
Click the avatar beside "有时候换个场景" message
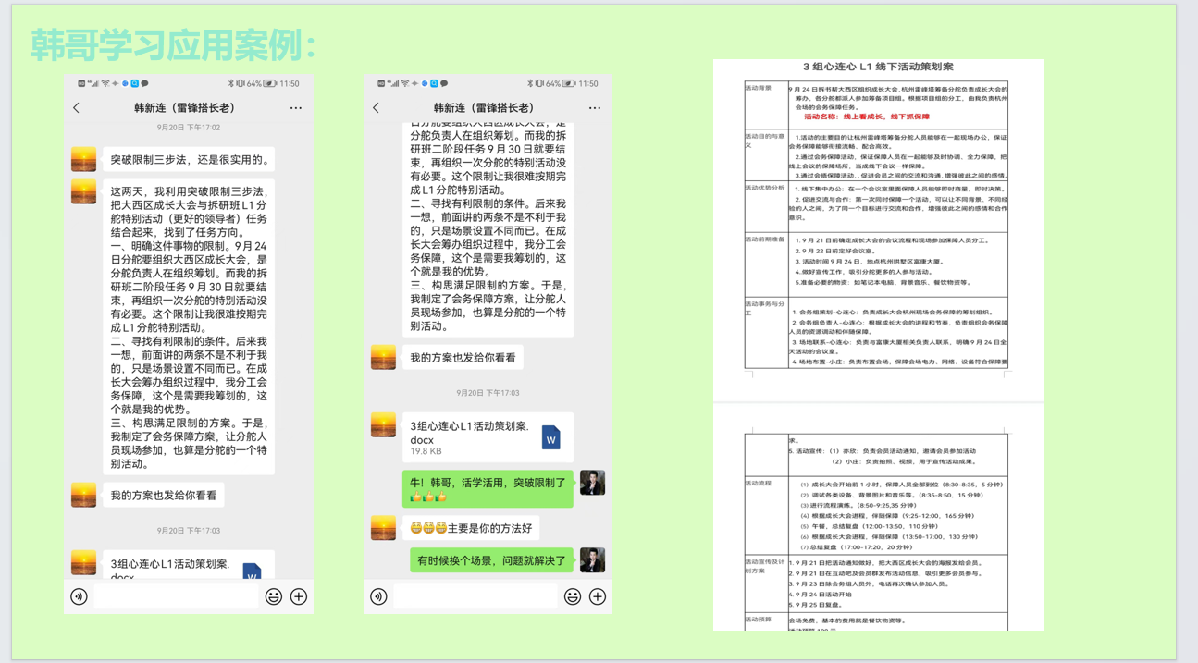592,560
